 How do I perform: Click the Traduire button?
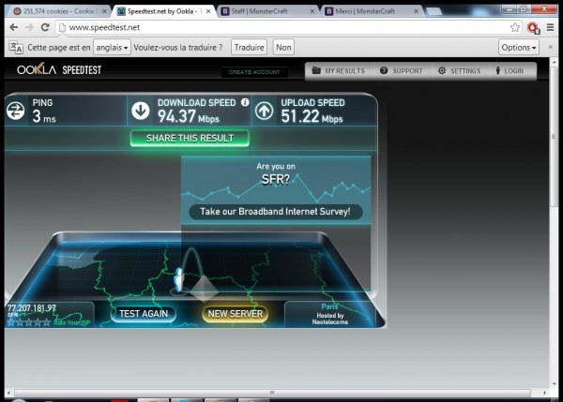[x=250, y=48]
